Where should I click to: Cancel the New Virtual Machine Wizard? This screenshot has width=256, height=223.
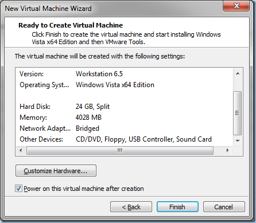[x=224, y=207]
